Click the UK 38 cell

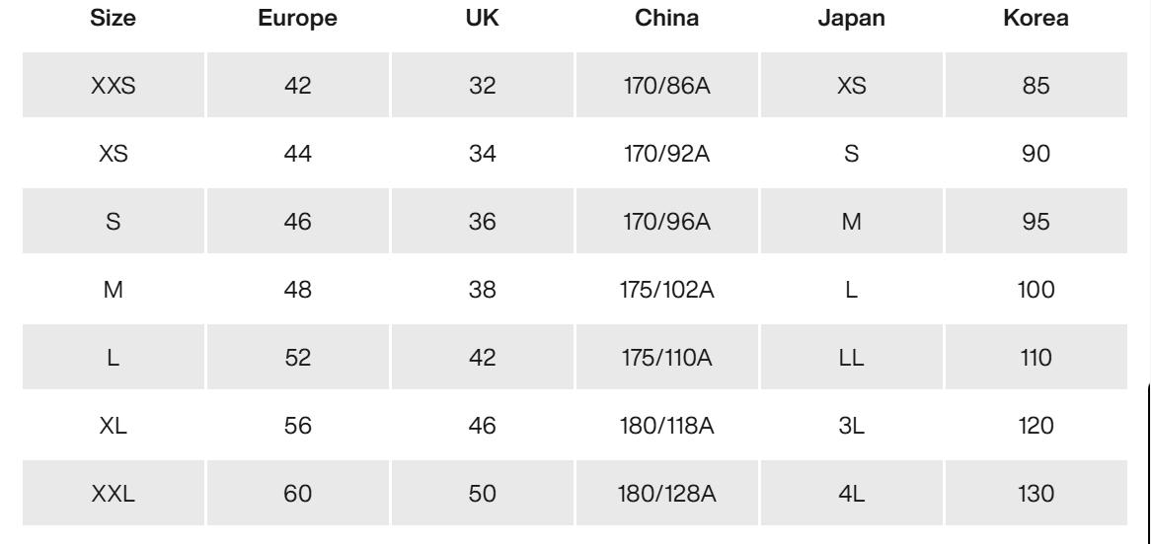482,290
